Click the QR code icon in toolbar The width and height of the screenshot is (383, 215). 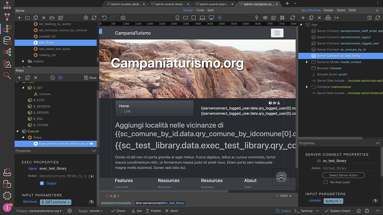pos(282,18)
